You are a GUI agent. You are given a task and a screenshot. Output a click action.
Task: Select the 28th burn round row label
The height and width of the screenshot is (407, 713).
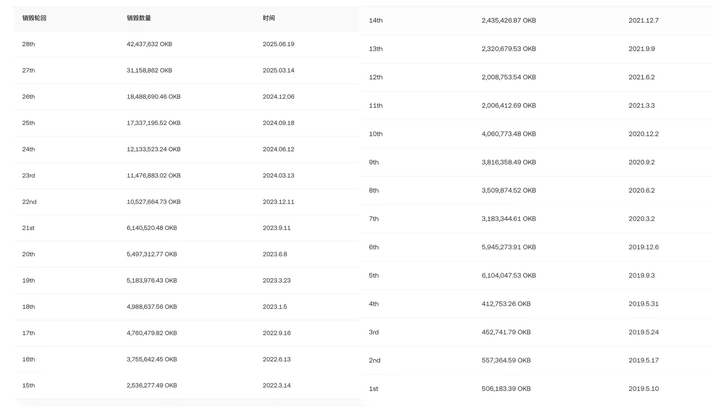pos(29,44)
